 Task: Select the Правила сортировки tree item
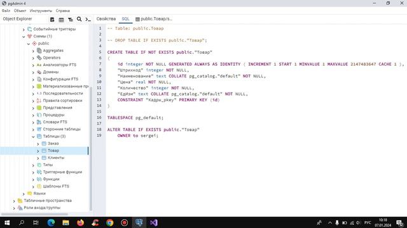62,100
